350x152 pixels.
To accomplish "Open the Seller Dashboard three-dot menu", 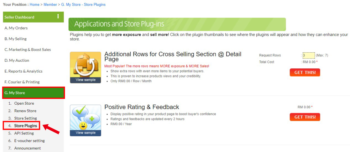I will 58,16.
